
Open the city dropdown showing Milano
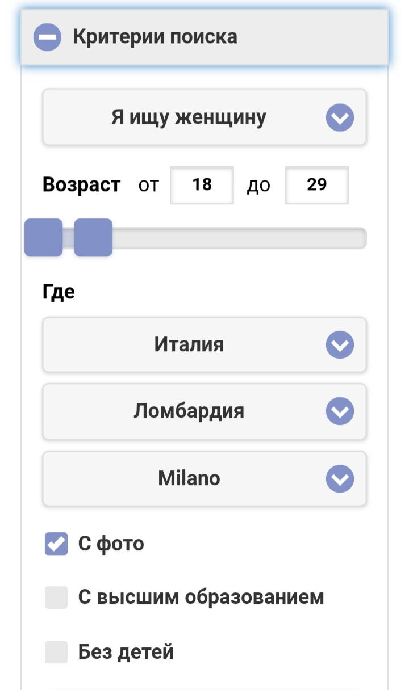pos(189,479)
